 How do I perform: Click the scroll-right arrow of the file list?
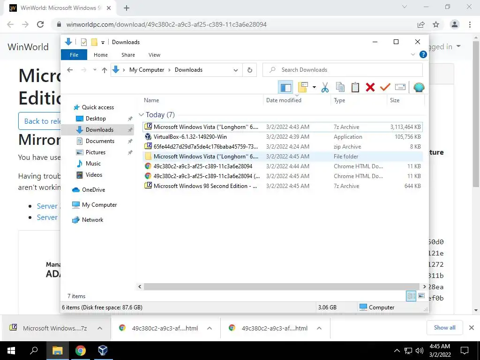point(424,286)
